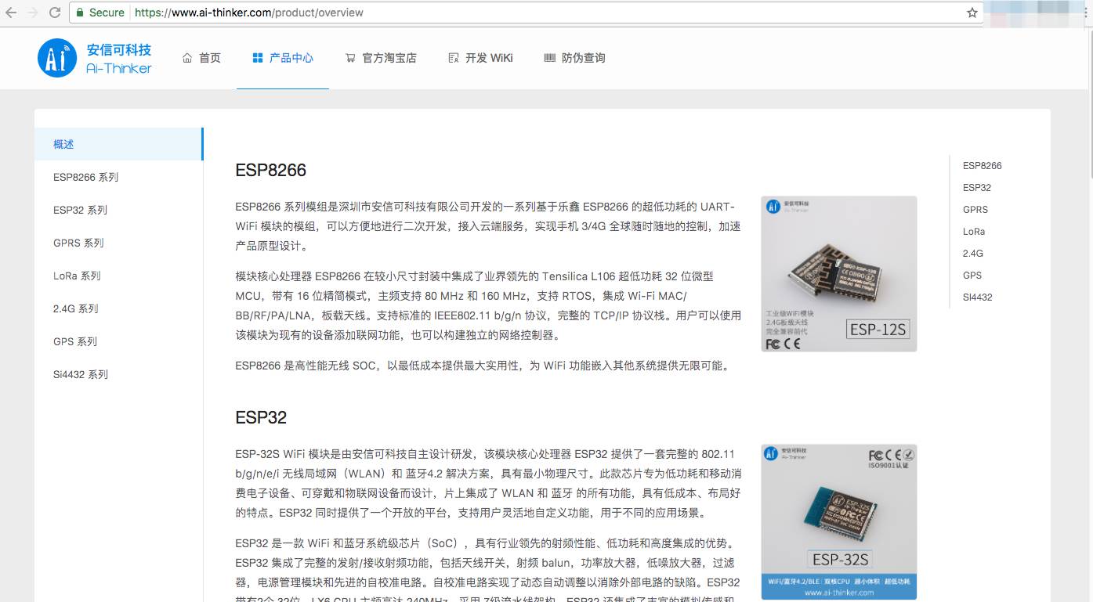Jump to ESP8266 in the right anchor list

983,166
